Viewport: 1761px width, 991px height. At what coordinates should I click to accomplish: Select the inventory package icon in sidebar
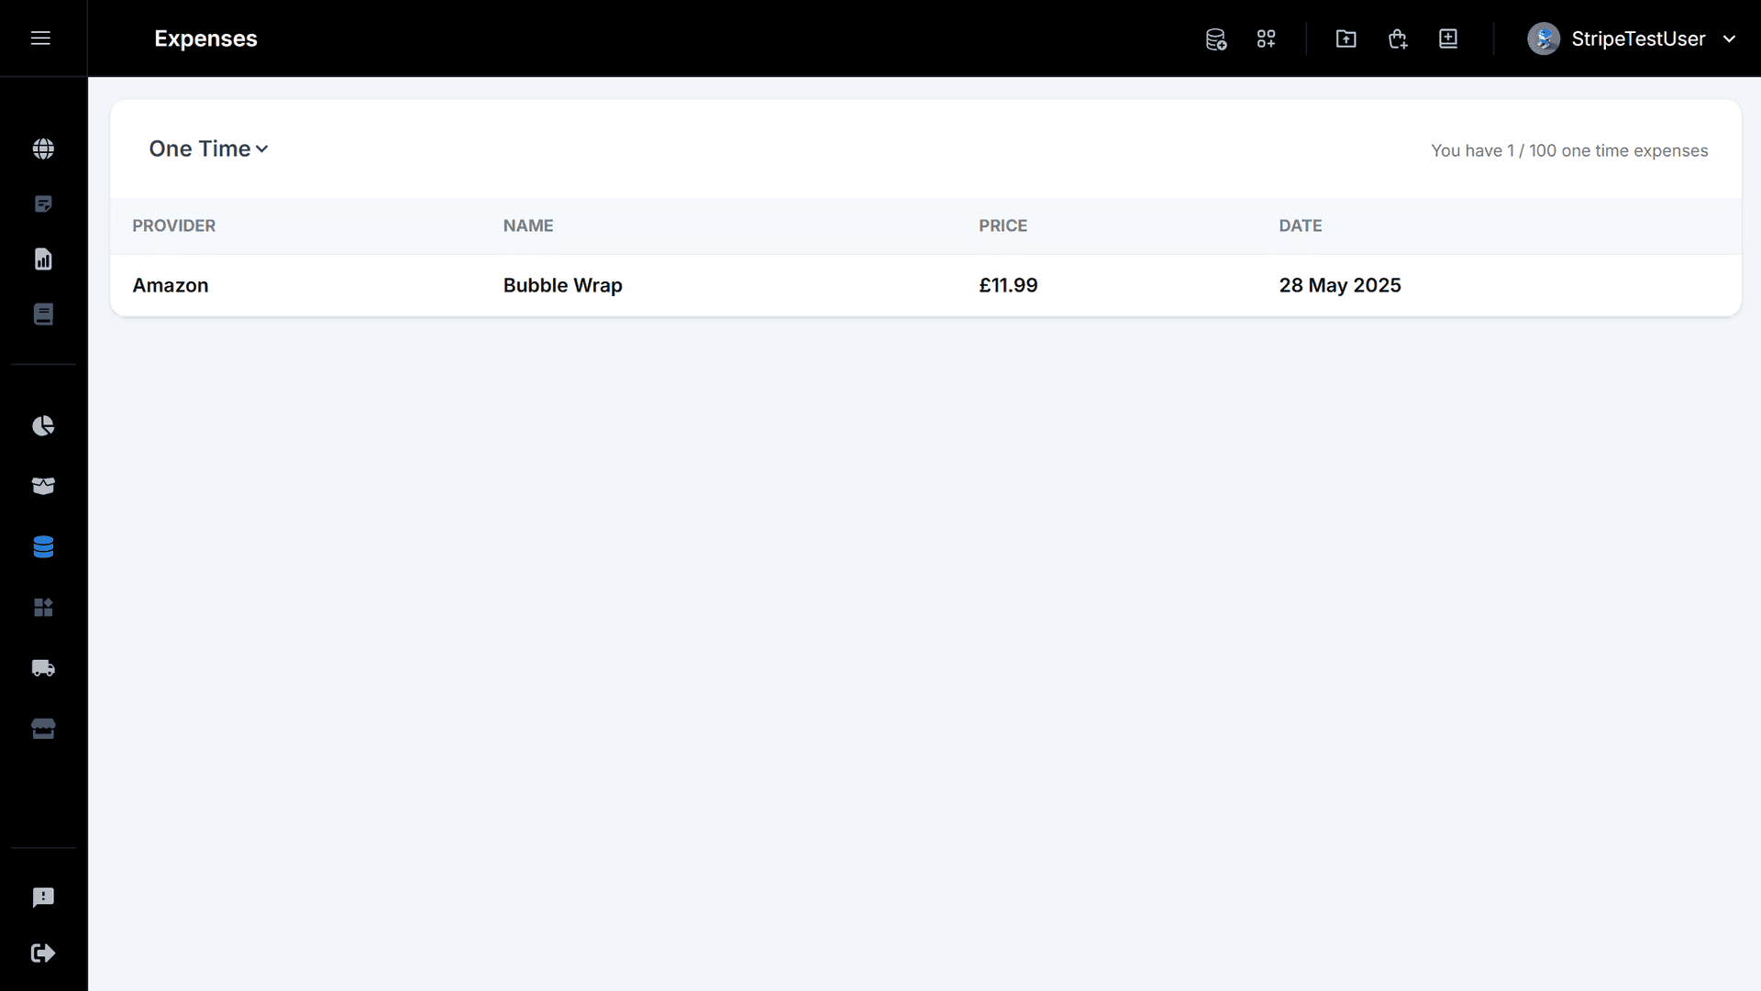pyautogui.click(x=43, y=486)
